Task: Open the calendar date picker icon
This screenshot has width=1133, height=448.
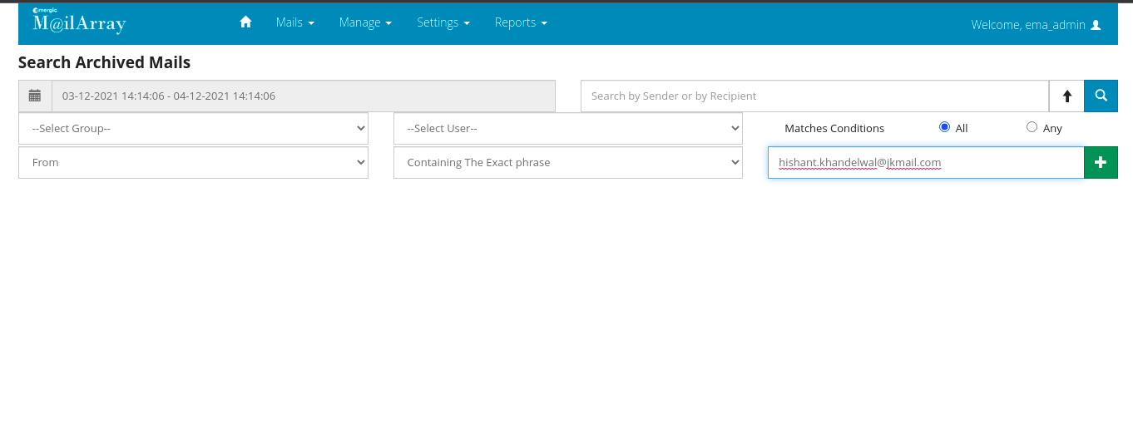Action: 35,96
